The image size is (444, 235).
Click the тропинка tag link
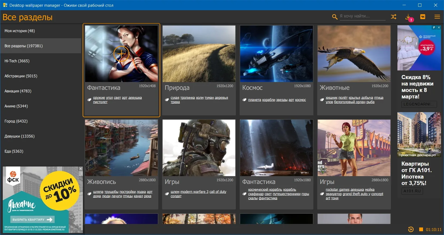tap(187, 98)
